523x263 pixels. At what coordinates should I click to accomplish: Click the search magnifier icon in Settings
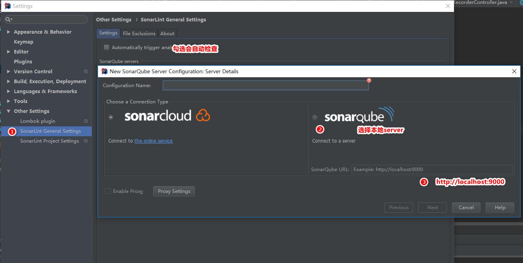pos(9,19)
